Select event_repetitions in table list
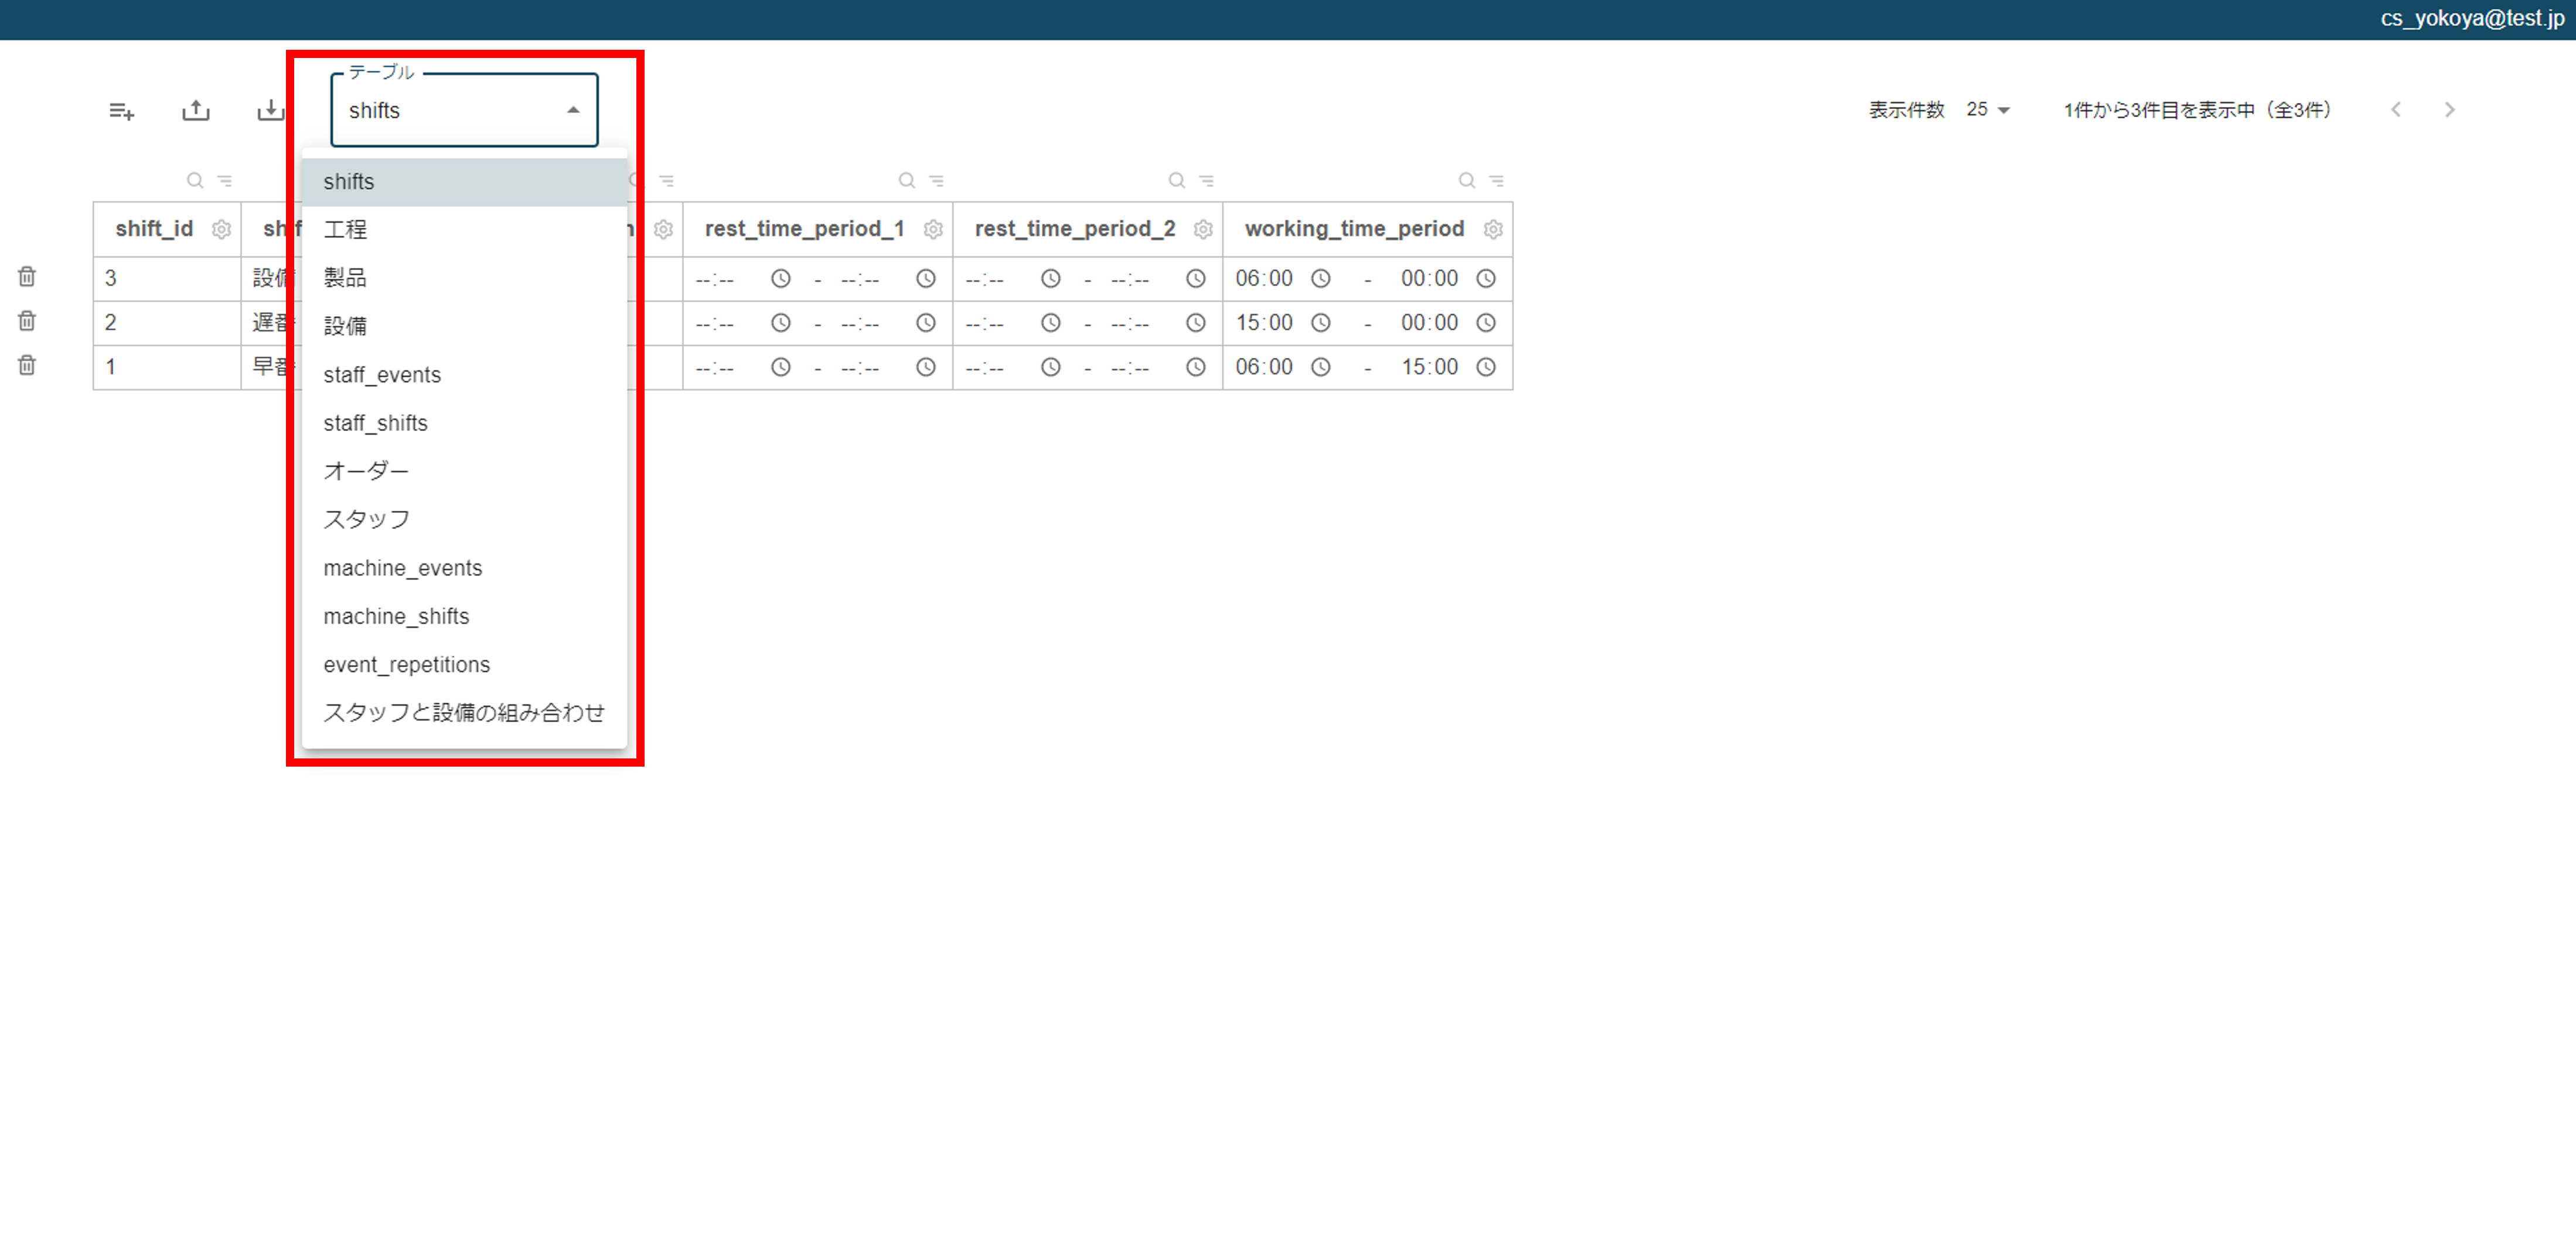 click(x=464, y=665)
